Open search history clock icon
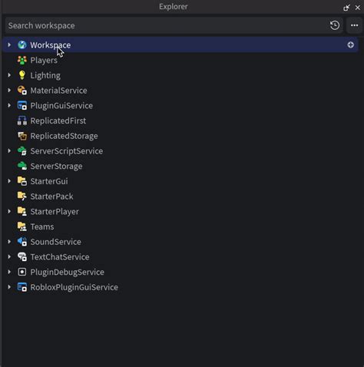This screenshot has width=364, height=367. (335, 25)
